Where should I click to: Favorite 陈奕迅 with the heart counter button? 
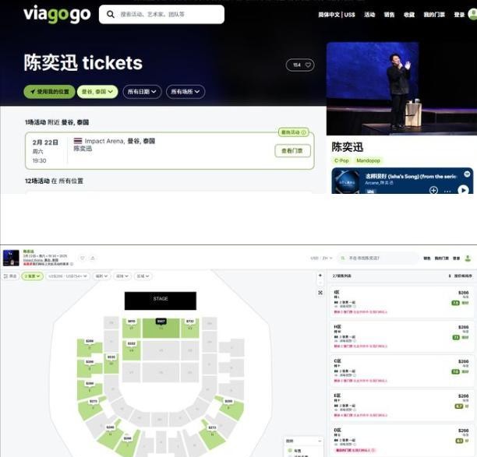click(x=300, y=65)
